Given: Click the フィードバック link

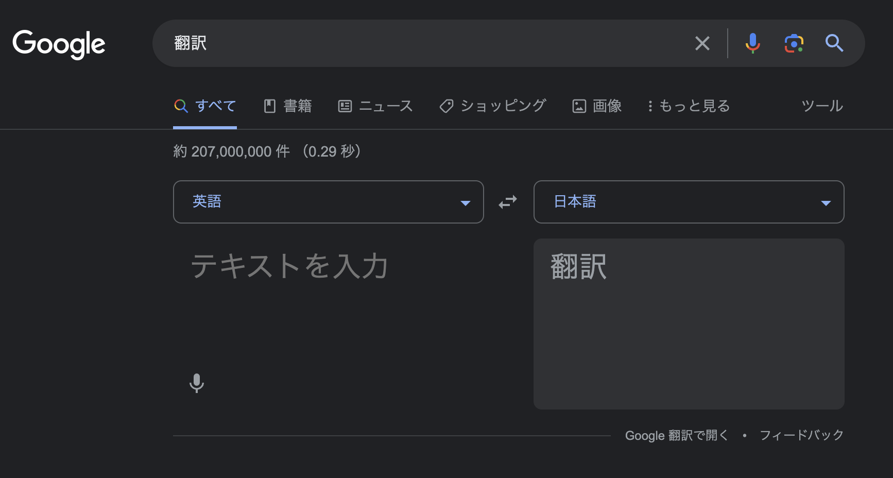Looking at the screenshot, I should tap(801, 435).
